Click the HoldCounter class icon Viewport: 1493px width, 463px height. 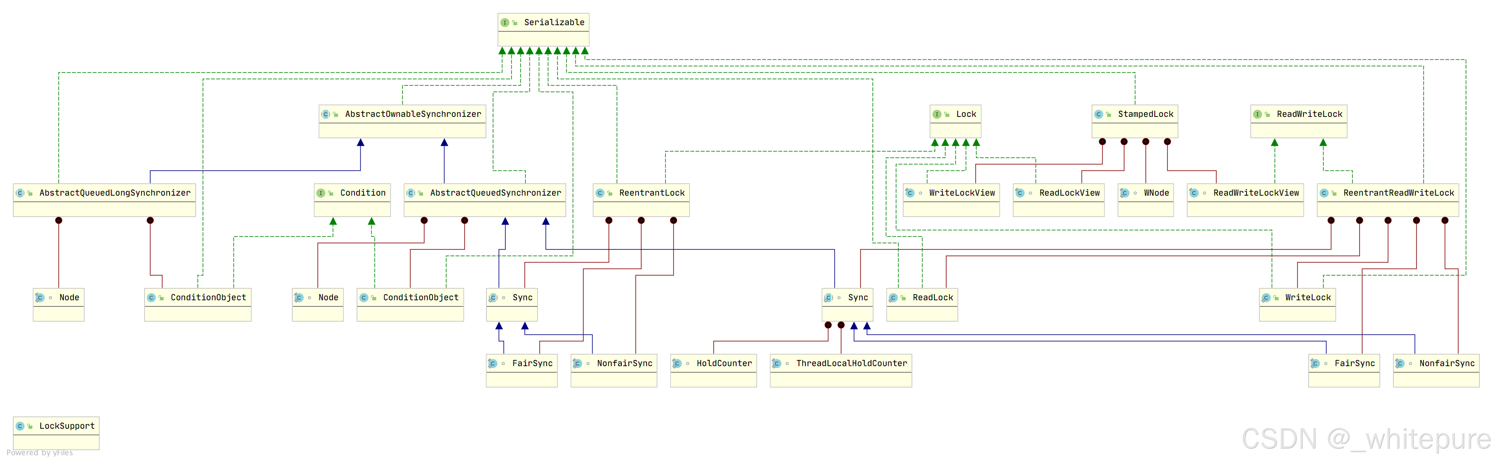[677, 364]
